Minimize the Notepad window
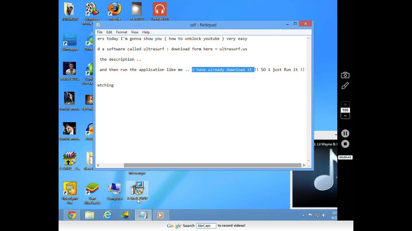Viewport: 412px width, 231px height. tap(287, 24)
